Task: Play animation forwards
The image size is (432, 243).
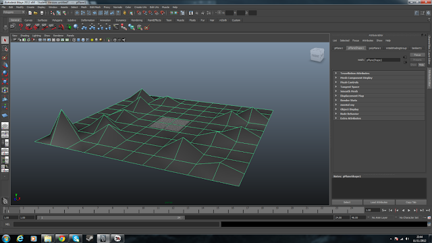Action: click(x=409, y=210)
